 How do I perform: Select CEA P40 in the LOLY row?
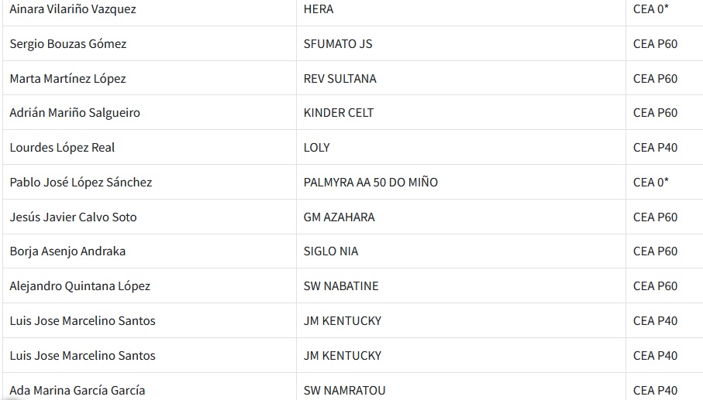pos(655,148)
